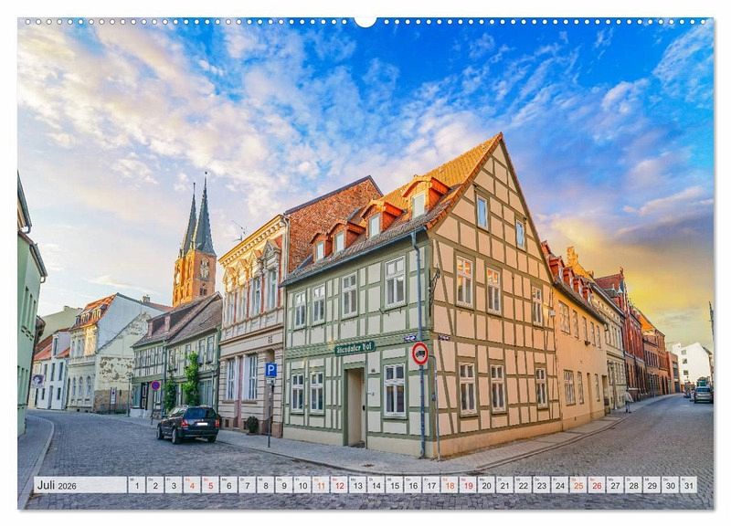Screen dimensions: 731x527
Task: Select red-marked day 5 in the calendar
Action: 210,485
